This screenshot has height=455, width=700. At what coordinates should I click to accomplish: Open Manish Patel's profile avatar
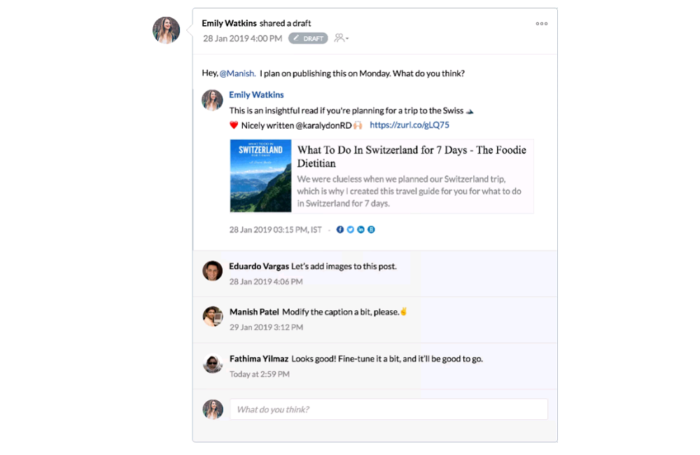213,316
